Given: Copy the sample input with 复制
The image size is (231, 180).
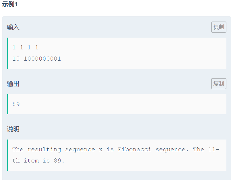Looking at the screenshot, I should coord(219,27).
